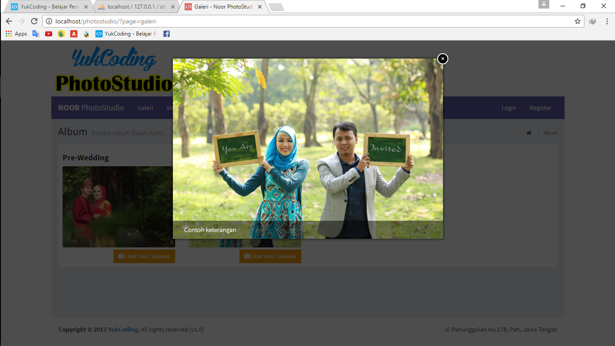Open the YukCoding - Belajar bookmark

127,34
